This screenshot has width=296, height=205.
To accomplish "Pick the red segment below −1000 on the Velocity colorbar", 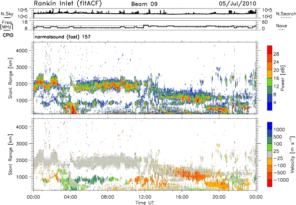I will (x=270, y=183).
